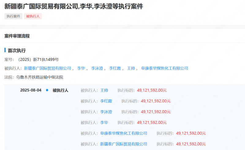The height and width of the screenshot is (150, 245).
Task: Open 阜康泰华煤焦化工有限公司 link in timeline row
Action: tap(124, 133)
